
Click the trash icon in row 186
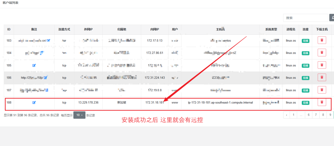[322, 77]
